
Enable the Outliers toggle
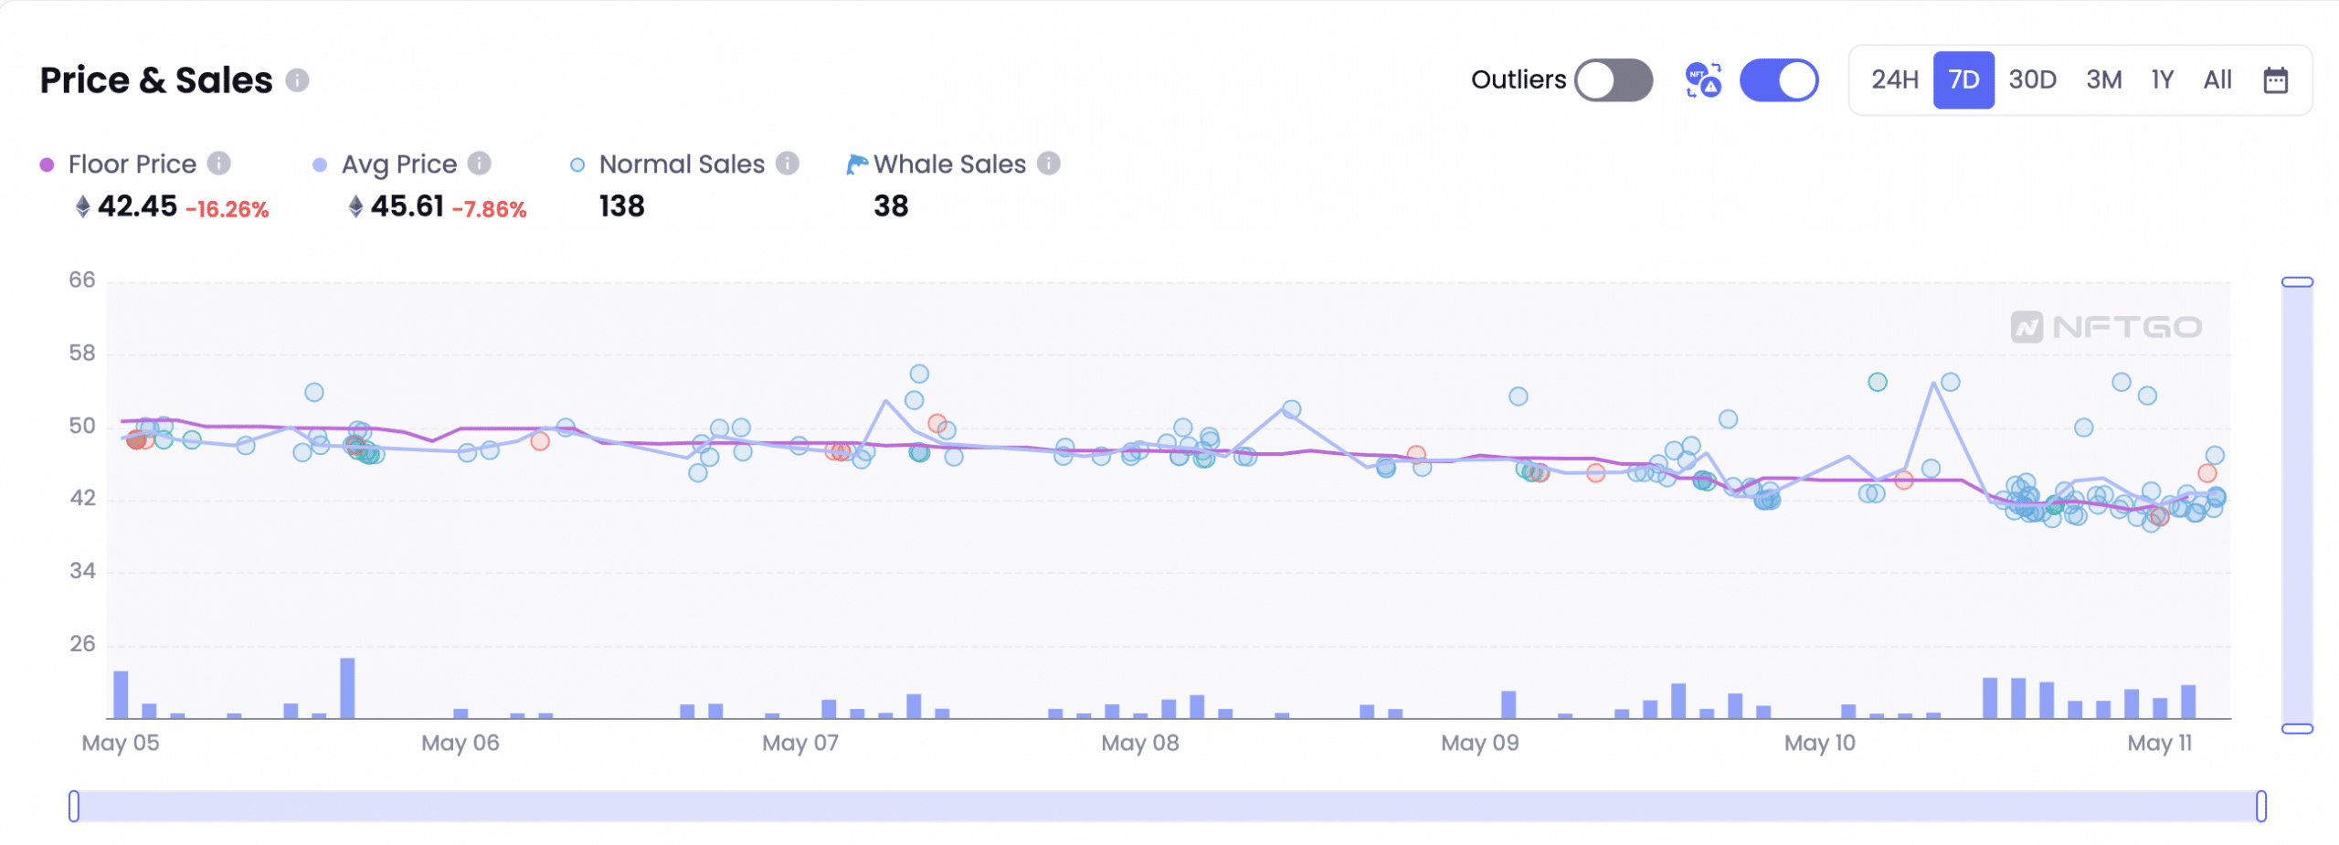tap(1614, 80)
